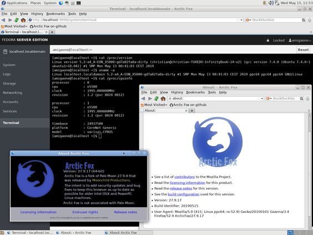This screenshot has width=313, height=235.
Task: Open the amigaone user dropdown
Action: (x=300, y=41)
